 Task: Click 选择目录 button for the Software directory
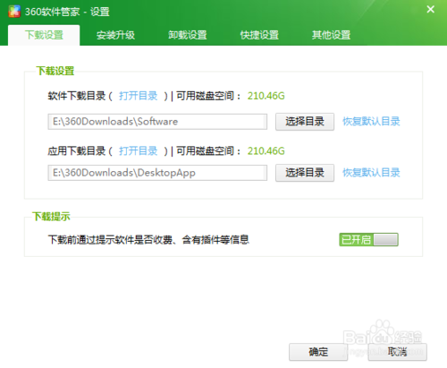click(x=305, y=122)
